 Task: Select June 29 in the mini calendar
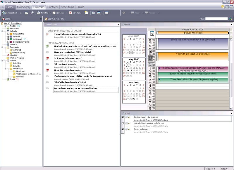click(x=134, y=99)
